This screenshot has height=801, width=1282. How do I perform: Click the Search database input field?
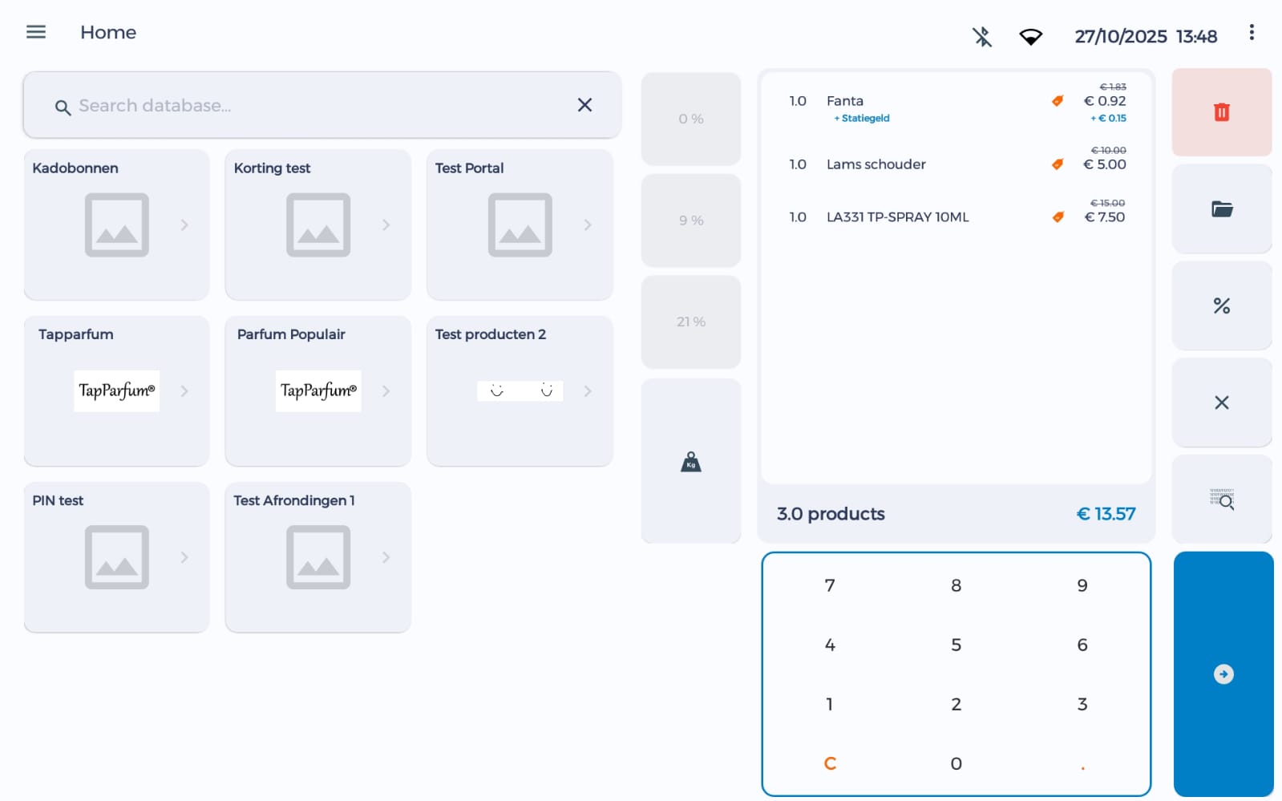[321, 106]
